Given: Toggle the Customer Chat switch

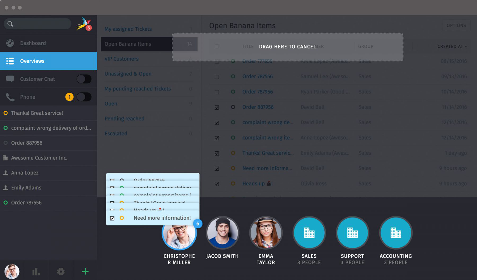Looking at the screenshot, I should coord(84,79).
